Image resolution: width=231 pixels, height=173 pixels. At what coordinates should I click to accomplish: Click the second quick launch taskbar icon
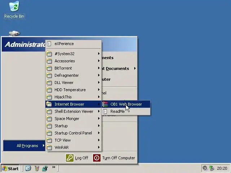coord(37,168)
